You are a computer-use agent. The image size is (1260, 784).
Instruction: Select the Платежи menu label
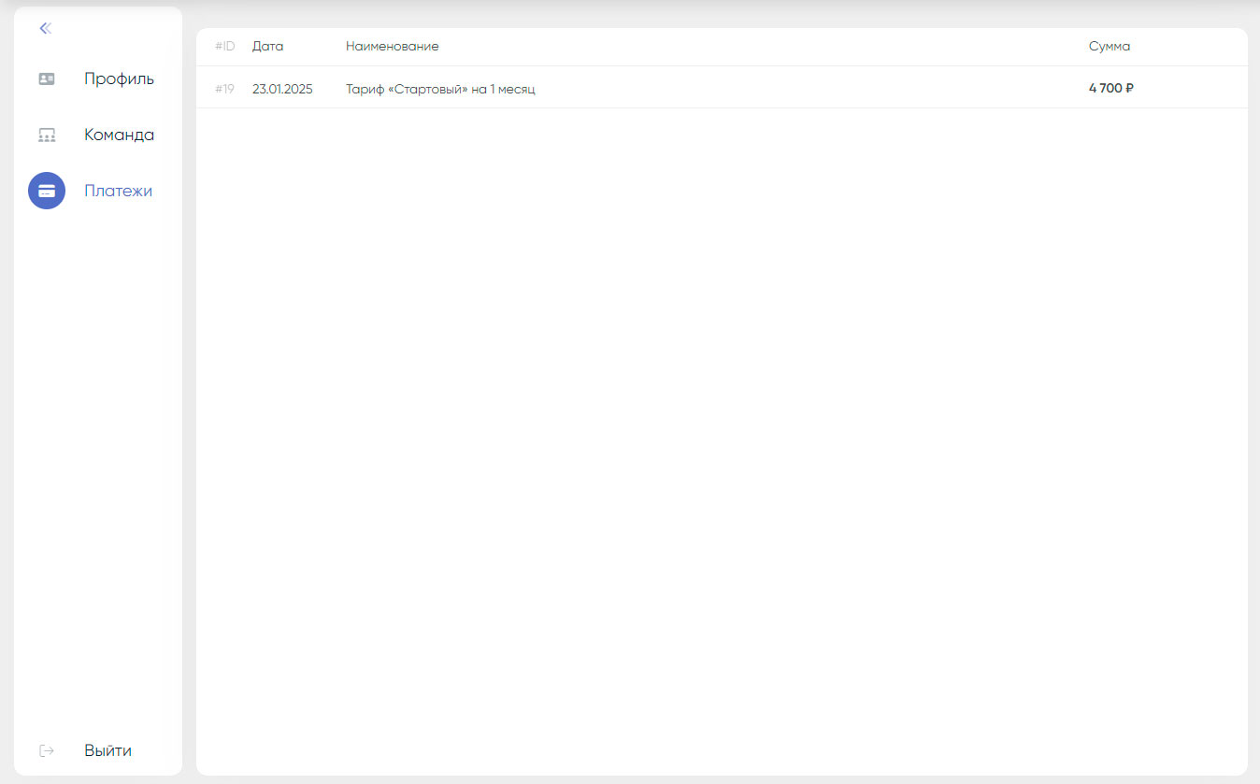(118, 191)
